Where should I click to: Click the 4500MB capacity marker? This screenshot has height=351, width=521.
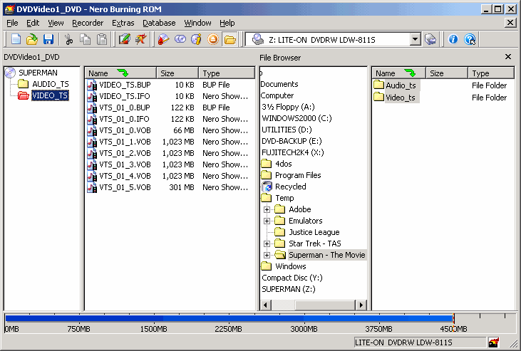453,329
